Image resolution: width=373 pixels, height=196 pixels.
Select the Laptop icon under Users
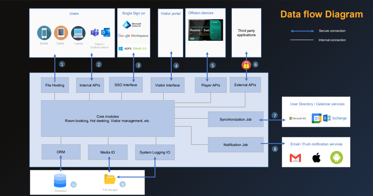pos(78,33)
